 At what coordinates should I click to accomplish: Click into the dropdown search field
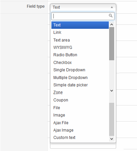83,16
